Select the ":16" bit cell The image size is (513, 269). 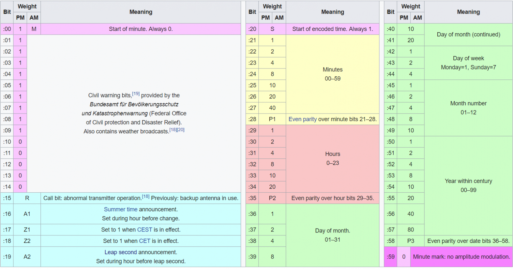coord(7,214)
